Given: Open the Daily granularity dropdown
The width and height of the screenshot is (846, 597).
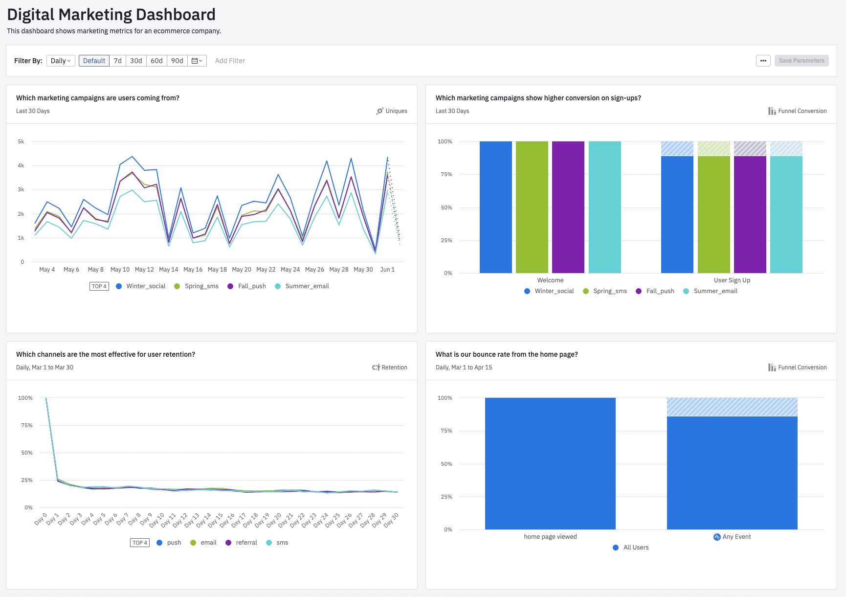Looking at the screenshot, I should pos(60,60).
